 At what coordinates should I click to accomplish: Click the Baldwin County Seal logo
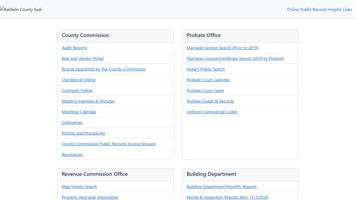pos(21,10)
